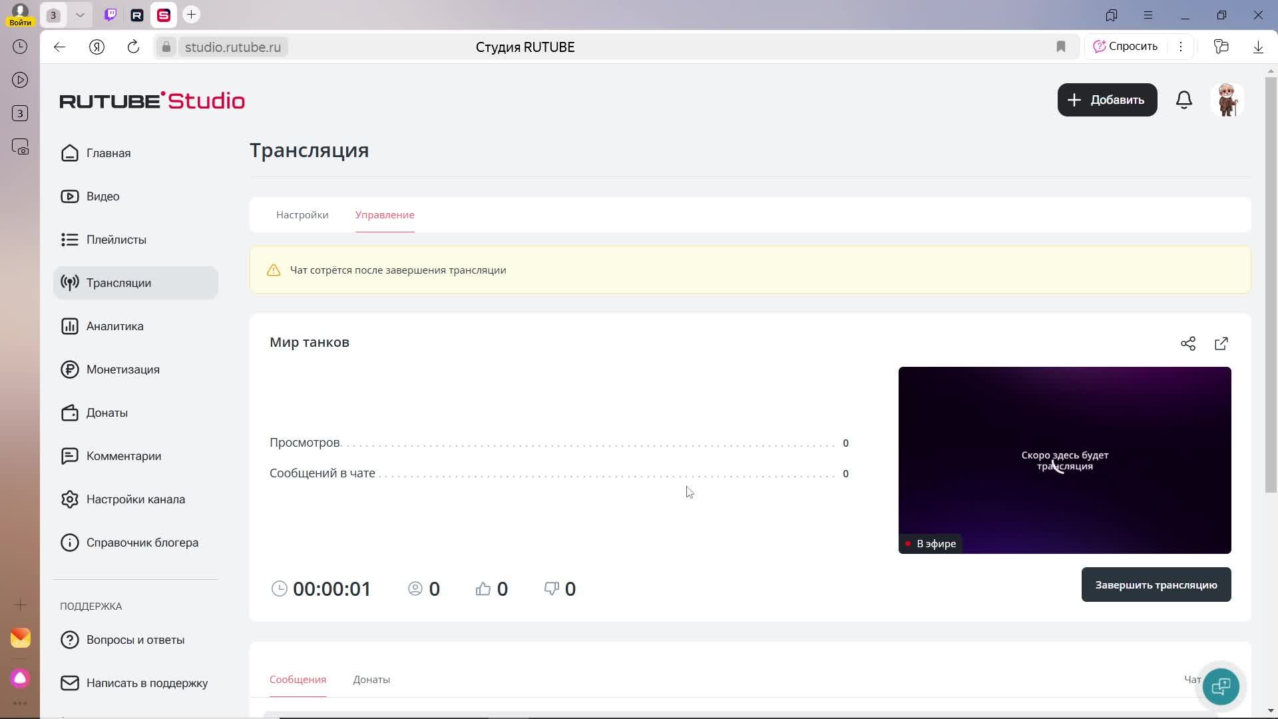
Task: Go back with the browser arrow
Action: point(60,47)
